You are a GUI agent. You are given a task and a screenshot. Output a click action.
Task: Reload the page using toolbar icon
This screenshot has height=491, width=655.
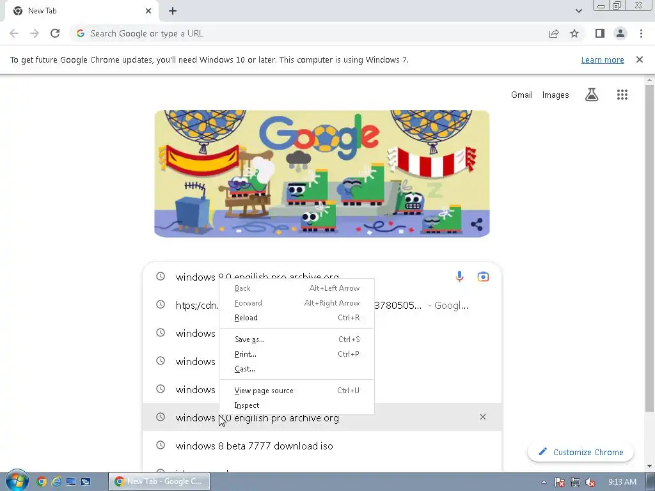55,33
